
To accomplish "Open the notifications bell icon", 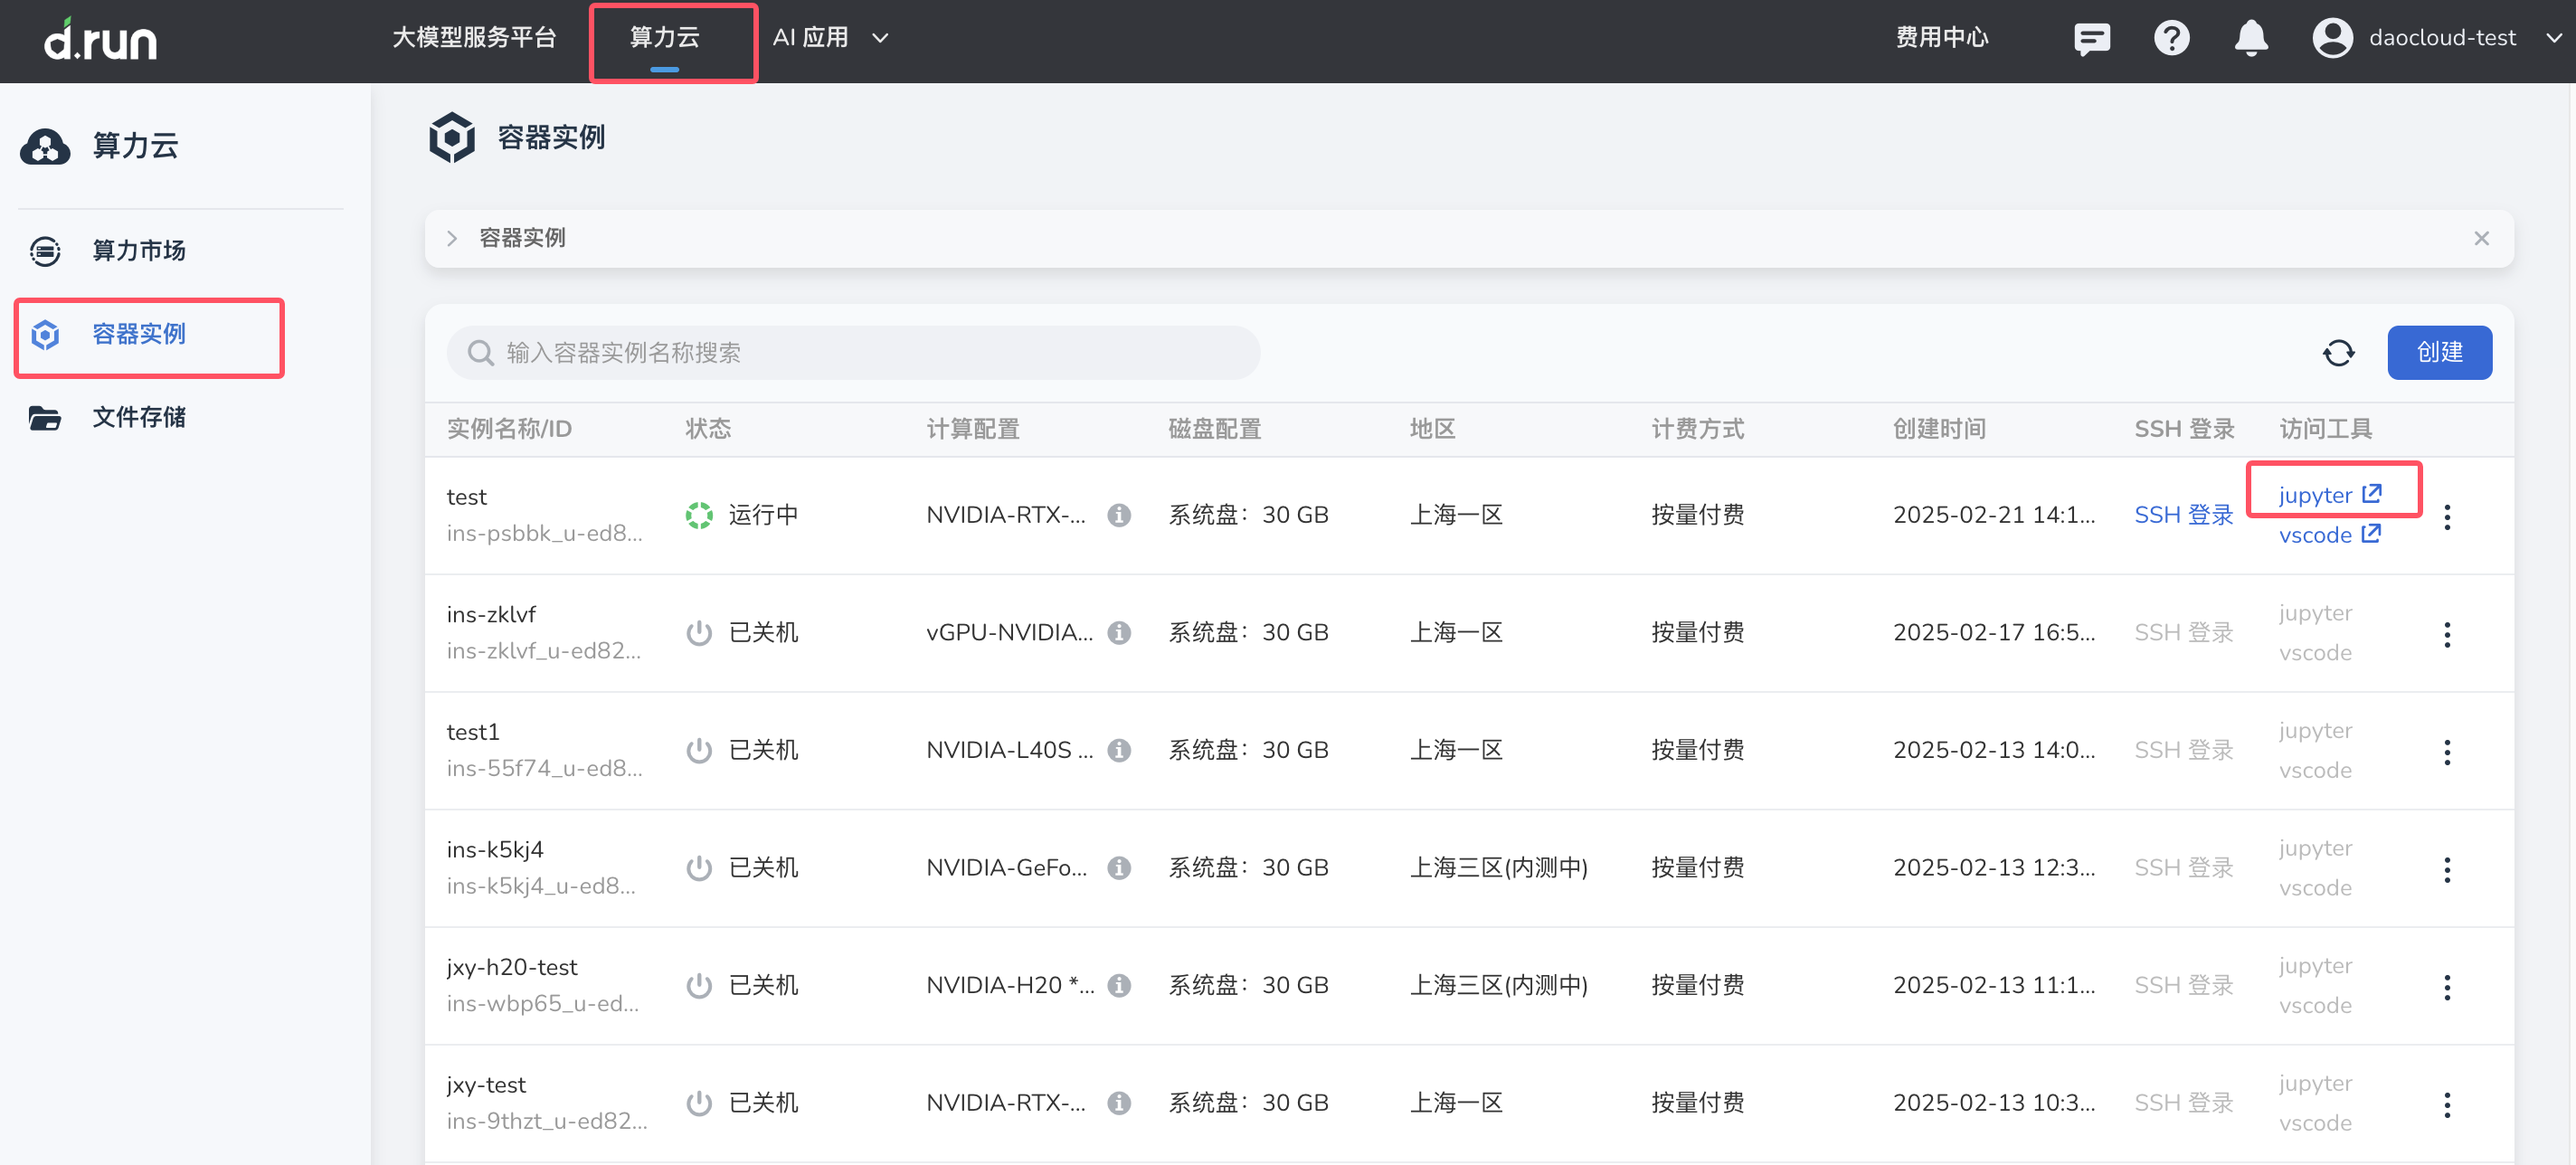I will pos(2251,38).
